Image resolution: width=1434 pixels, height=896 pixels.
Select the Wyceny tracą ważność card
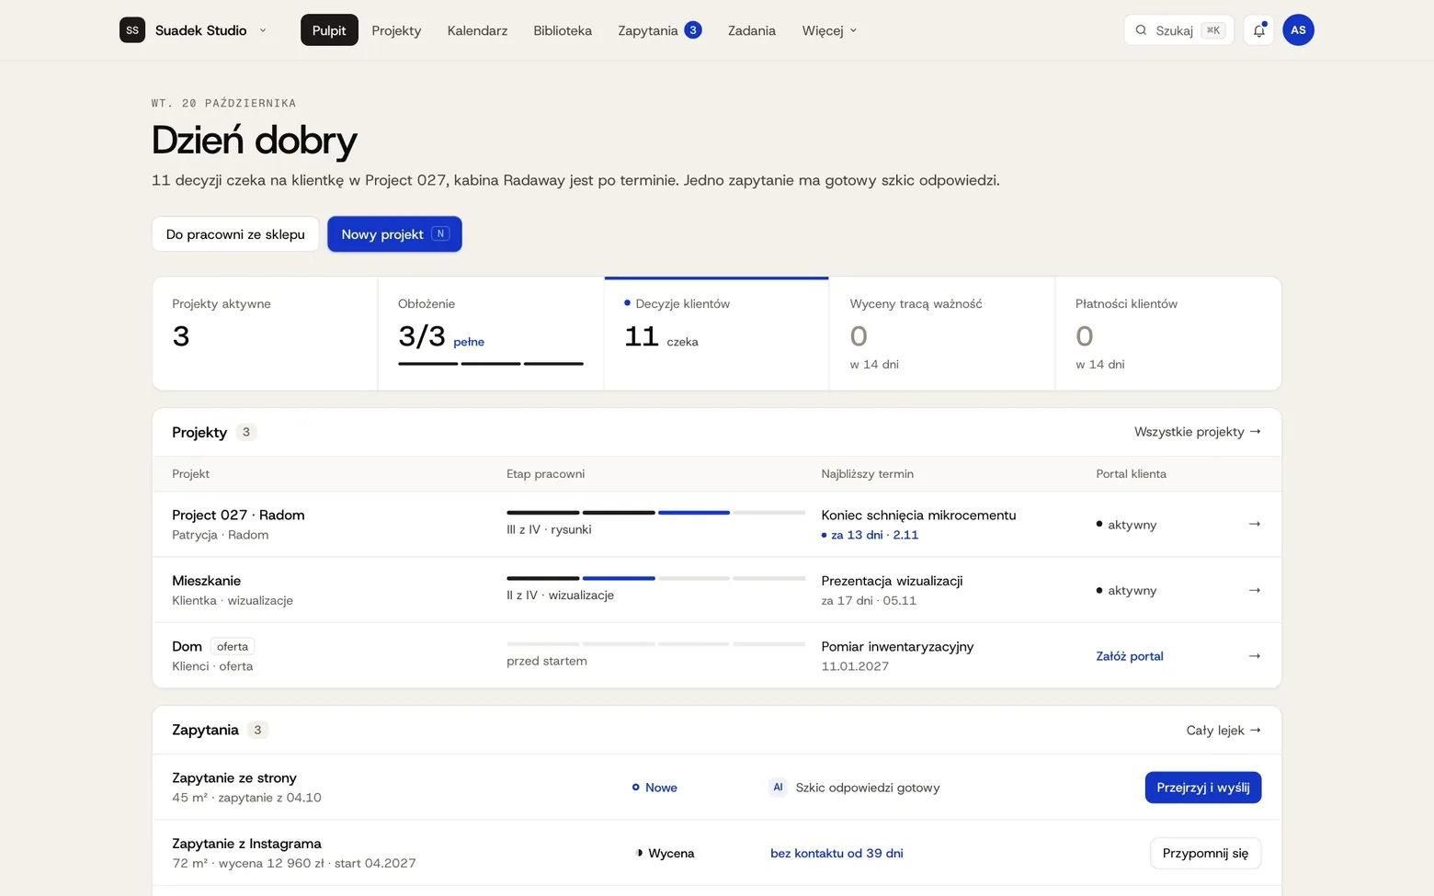(x=942, y=334)
